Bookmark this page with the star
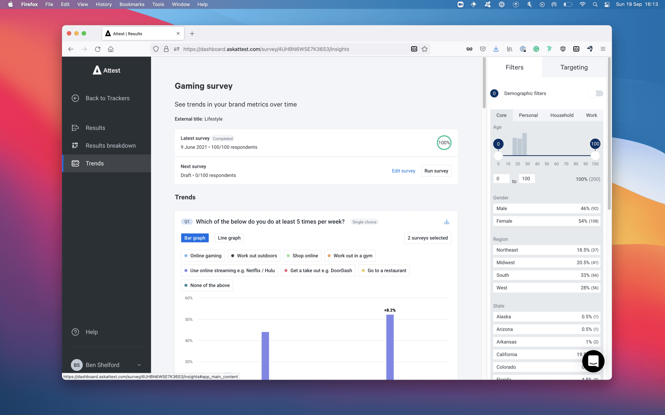665x415 pixels. pos(424,49)
